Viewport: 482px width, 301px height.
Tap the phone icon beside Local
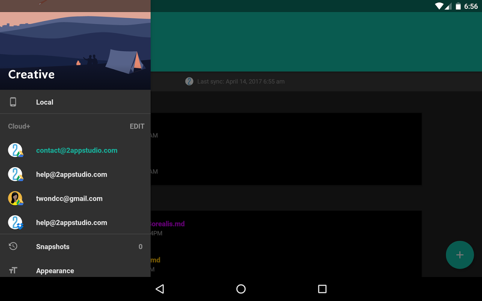click(x=13, y=102)
